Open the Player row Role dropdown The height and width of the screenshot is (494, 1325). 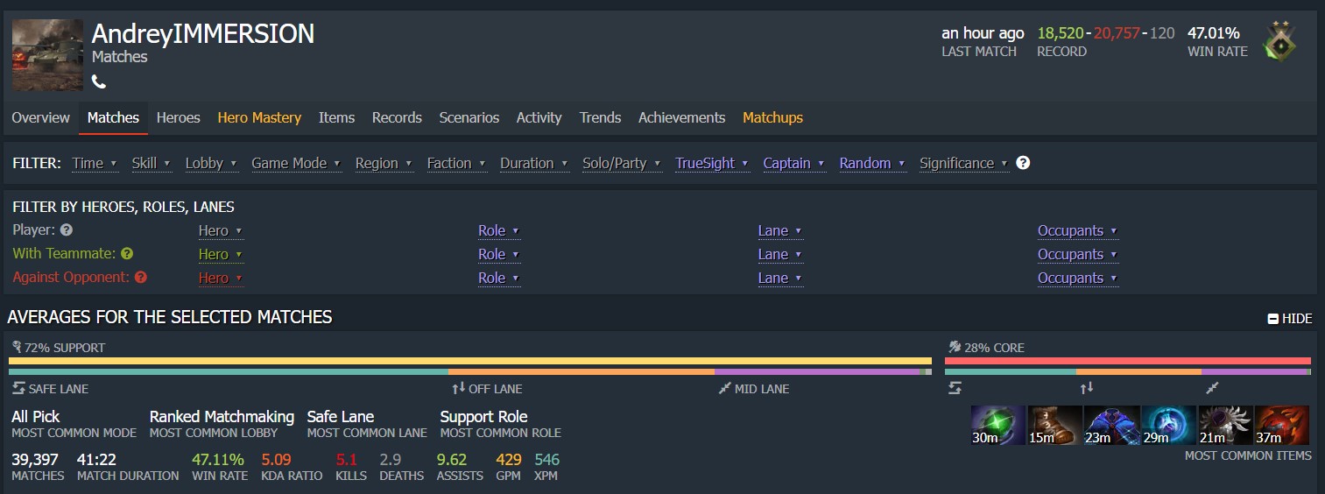click(499, 230)
